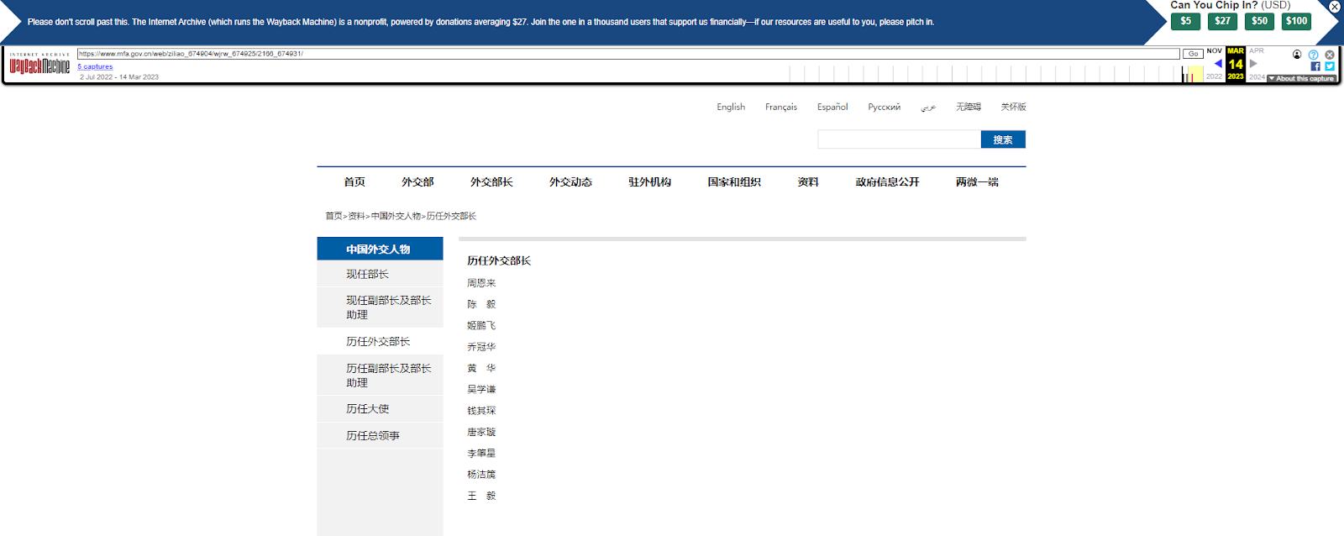Viewport: 1344px width, 536px height.
Task: Select 历任大使 in the sidebar
Action: 368,409
